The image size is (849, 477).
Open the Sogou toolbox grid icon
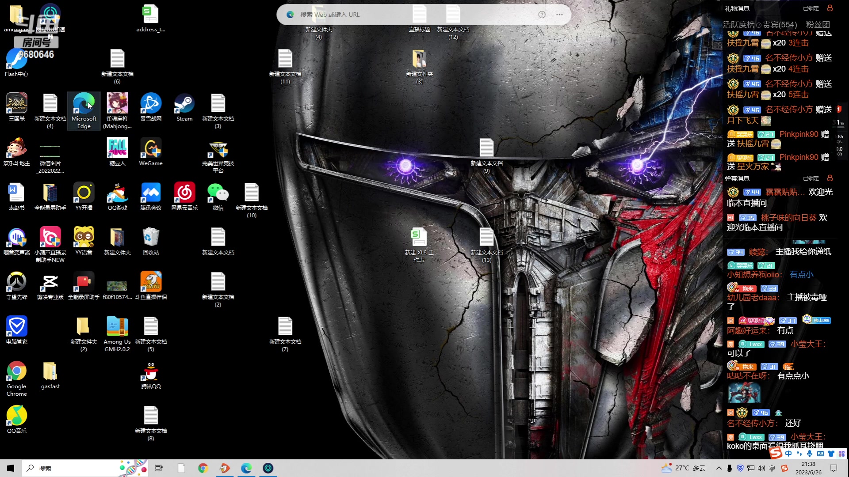841,454
